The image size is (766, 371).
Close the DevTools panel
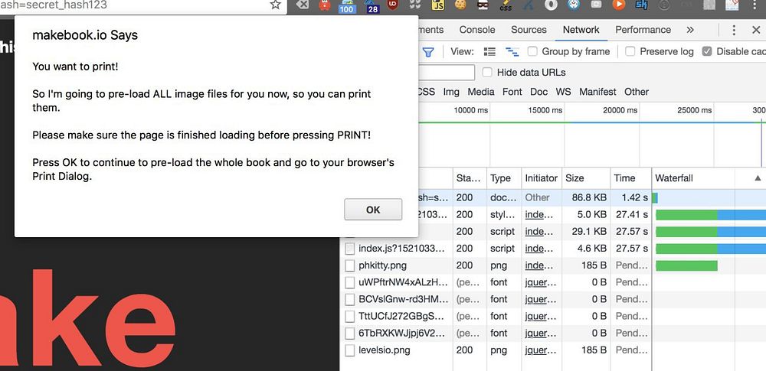click(x=756, y=31)
